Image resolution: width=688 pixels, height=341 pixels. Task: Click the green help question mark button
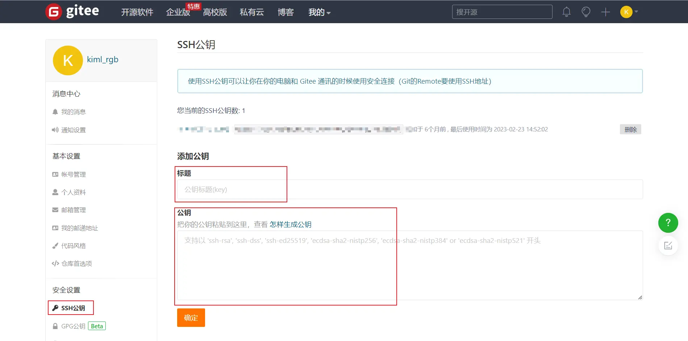[668, 223]
